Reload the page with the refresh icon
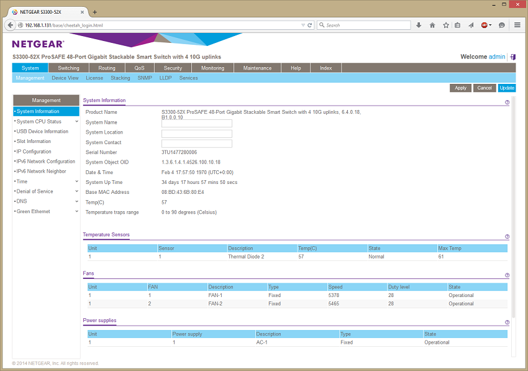This screenshot has height=371, width=528. pos(310,25)
